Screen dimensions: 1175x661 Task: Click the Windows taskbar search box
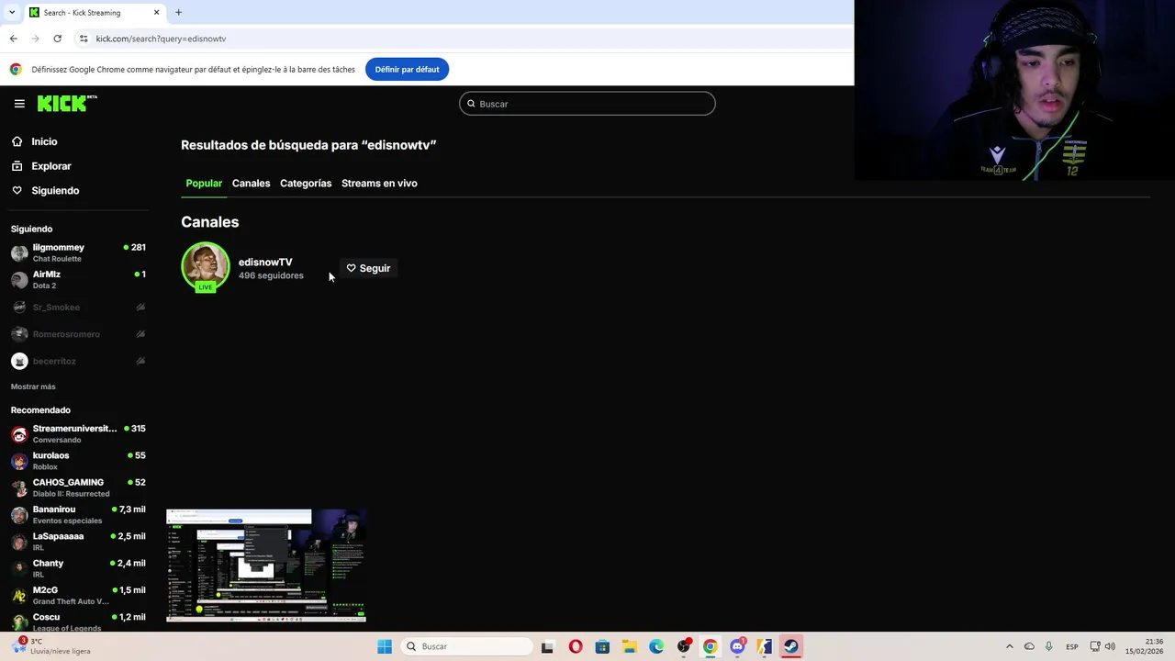point(466,646)
